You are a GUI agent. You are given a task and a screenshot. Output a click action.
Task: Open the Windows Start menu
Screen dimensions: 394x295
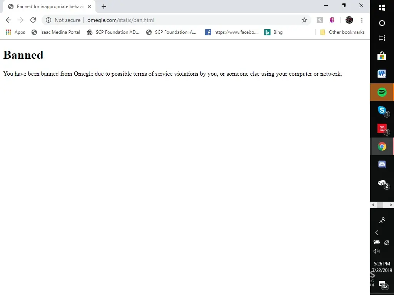pos(382,8)
